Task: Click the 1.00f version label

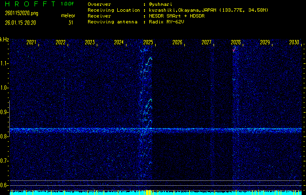Action: point(68,4)
